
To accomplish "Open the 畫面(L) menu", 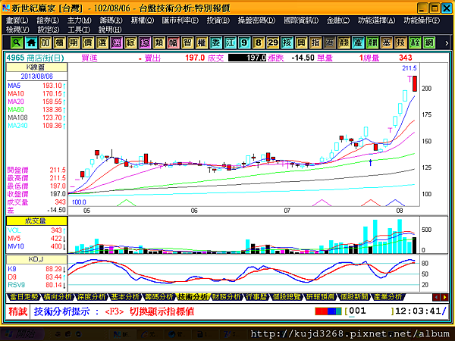I will tap(17, 20).
